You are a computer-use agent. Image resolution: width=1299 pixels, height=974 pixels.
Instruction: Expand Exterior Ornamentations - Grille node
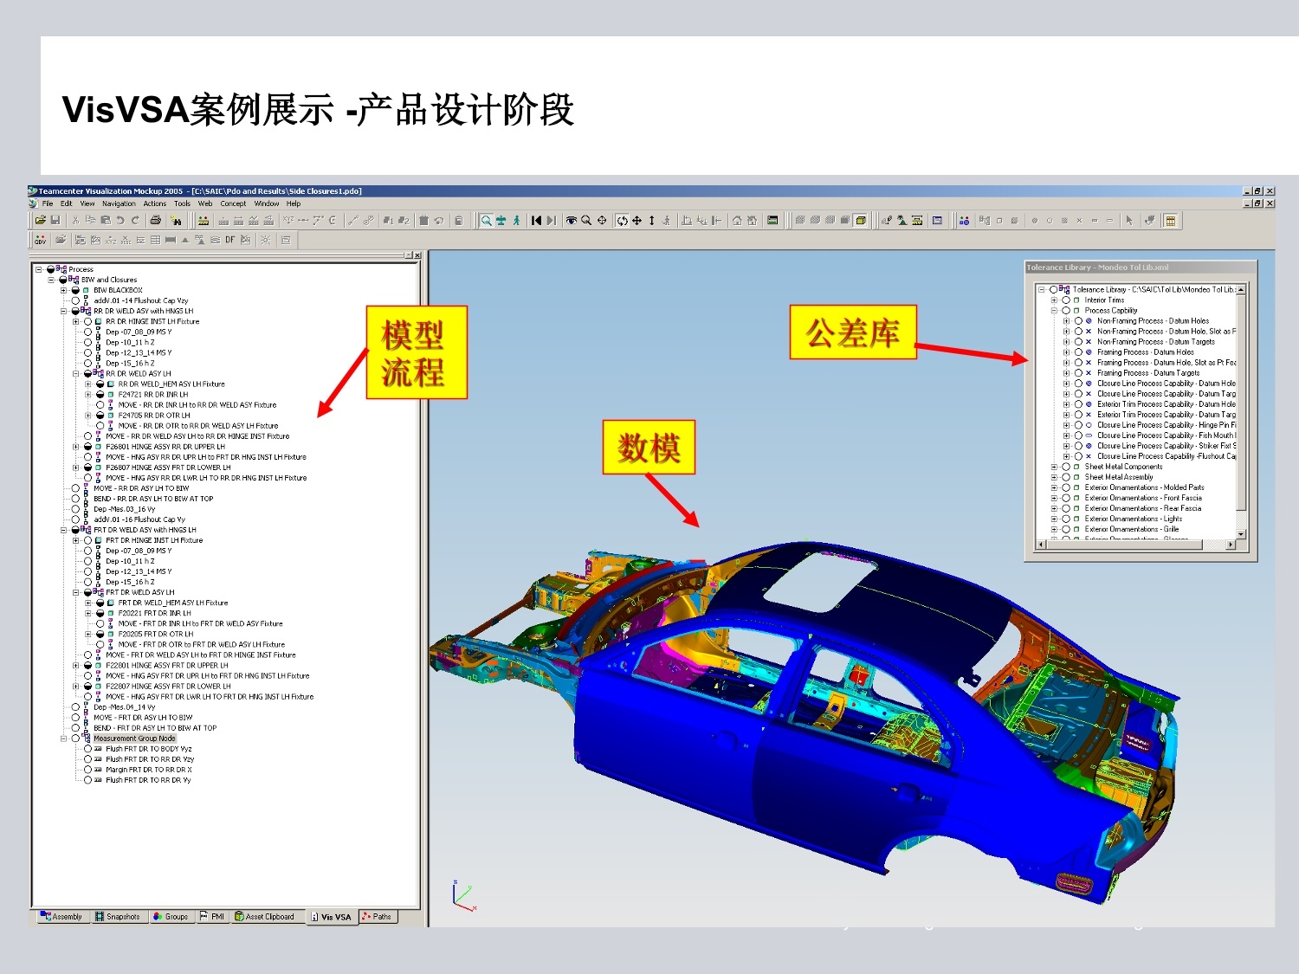(x=1054, y=529)
